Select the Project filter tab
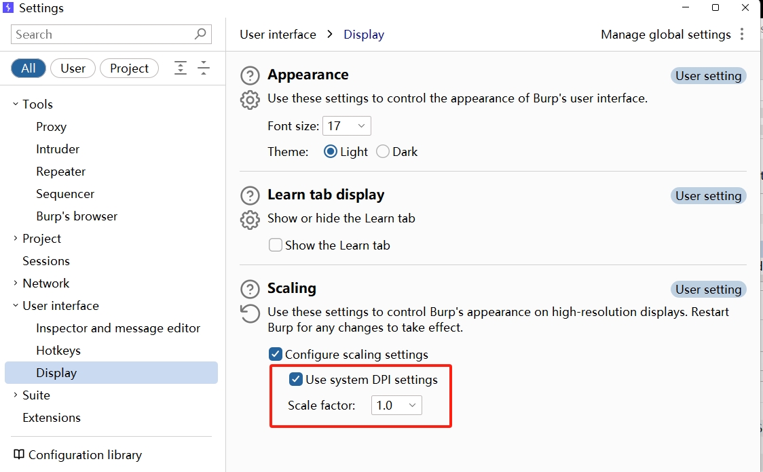 pos(129,68)
